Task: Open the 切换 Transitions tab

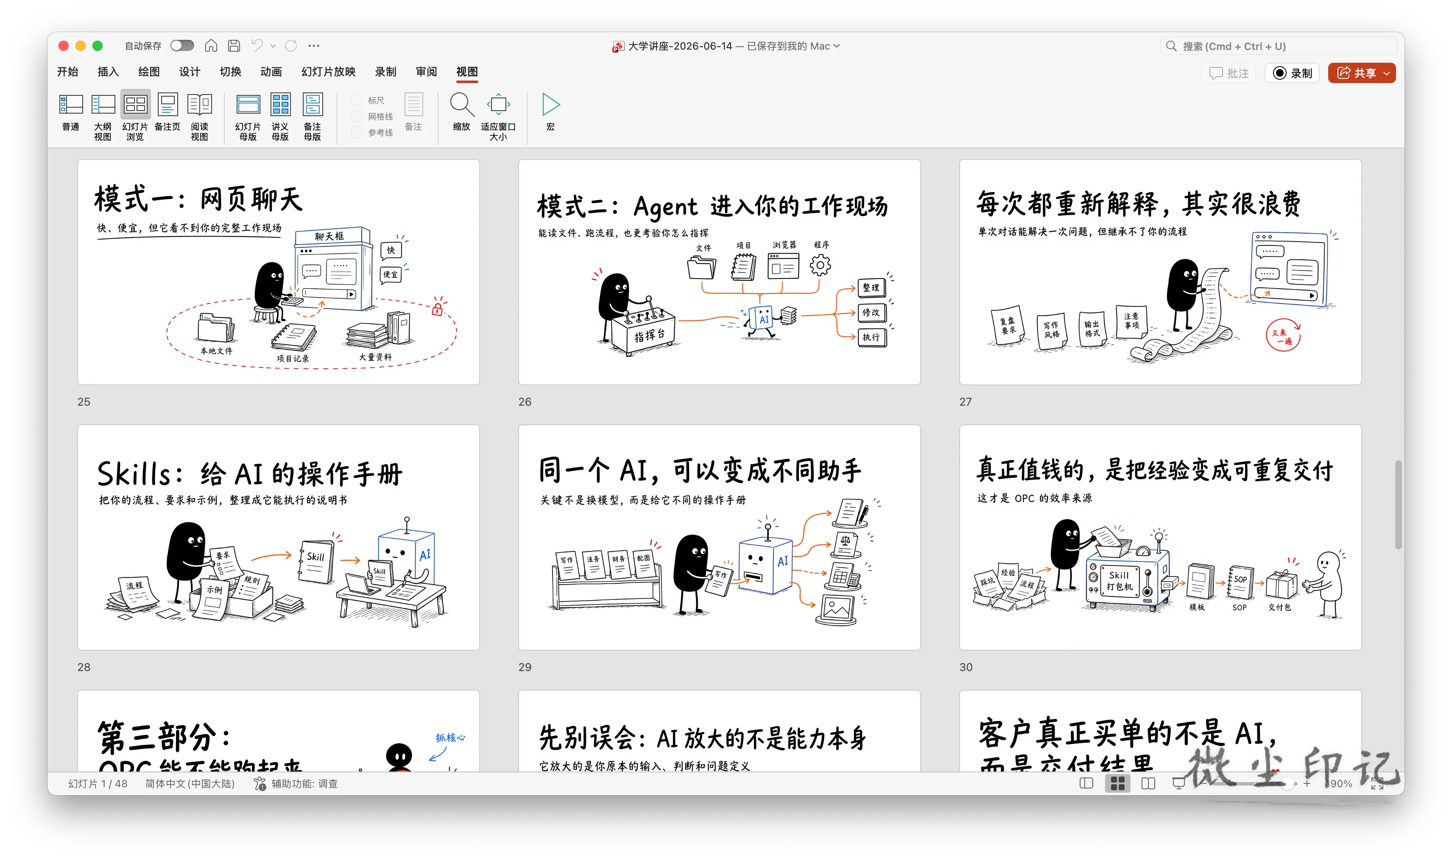Action: click(231, 72)
